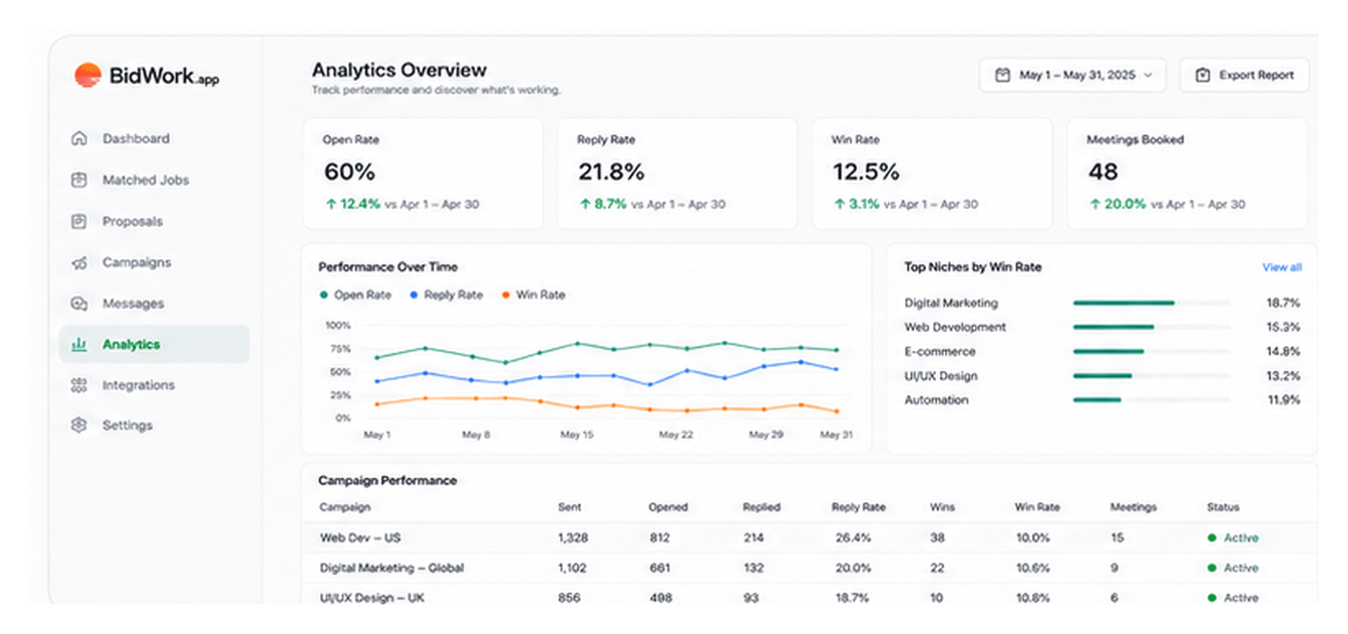Sort by the Reply Rate column header
Screen dimensions: 1348x634
point(859,507)
